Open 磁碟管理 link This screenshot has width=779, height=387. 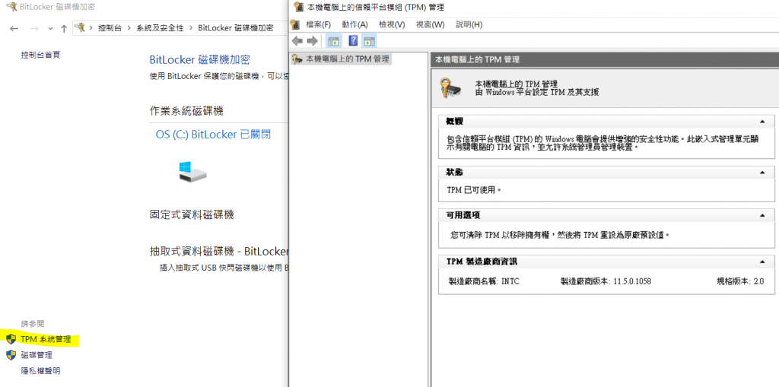click(37, 355)
